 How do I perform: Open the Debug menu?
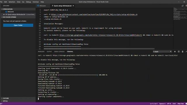coord(28,2)
